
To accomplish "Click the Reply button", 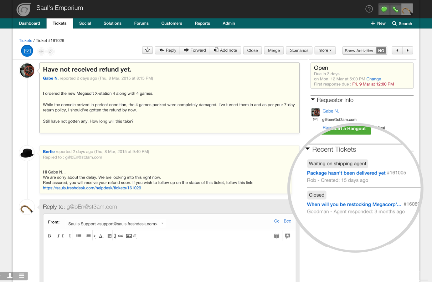I will (167, 50).
